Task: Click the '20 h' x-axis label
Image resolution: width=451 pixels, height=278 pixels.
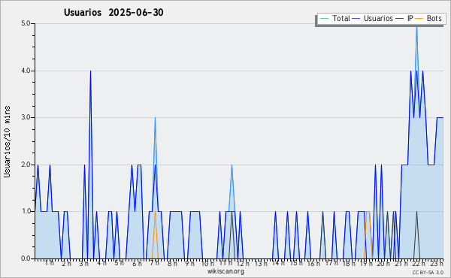Action: pyautogui.click(x=384, y=263)
